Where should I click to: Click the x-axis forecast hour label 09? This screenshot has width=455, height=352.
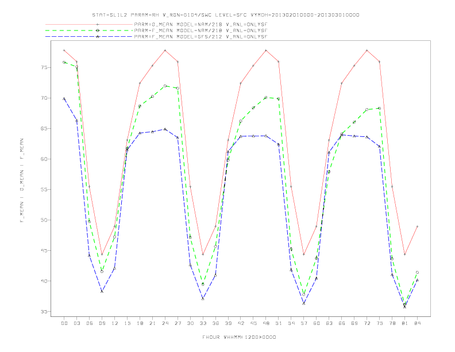pos(102,323)
